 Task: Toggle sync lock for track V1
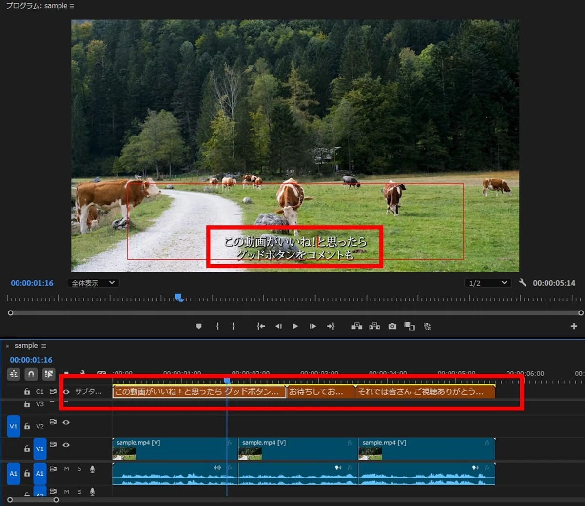tap(53, 445)
